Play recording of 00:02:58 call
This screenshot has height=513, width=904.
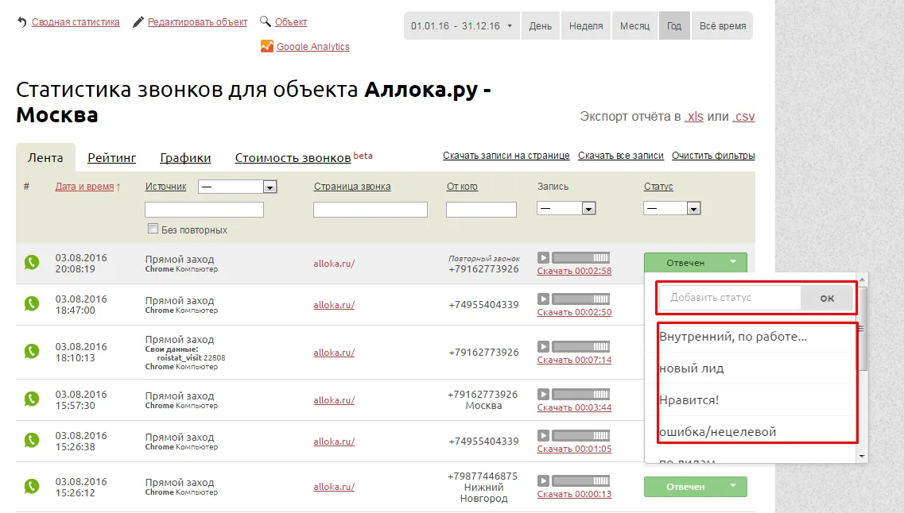(x=543, y=257)
